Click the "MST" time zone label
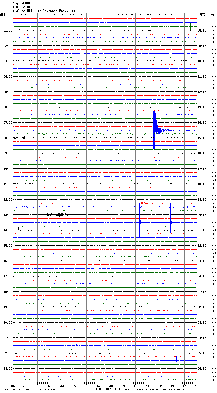This screenshot has height=393, width=217. [x=3, y=15]
